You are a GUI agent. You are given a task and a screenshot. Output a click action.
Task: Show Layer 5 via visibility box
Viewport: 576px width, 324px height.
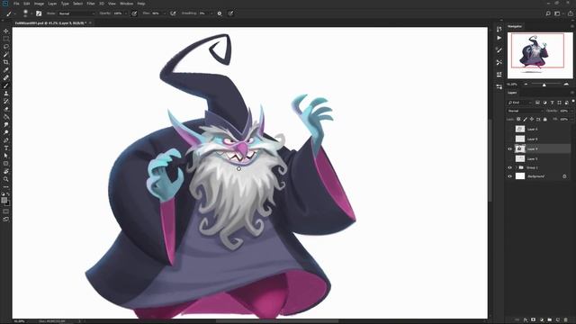[x=509, y=158]
